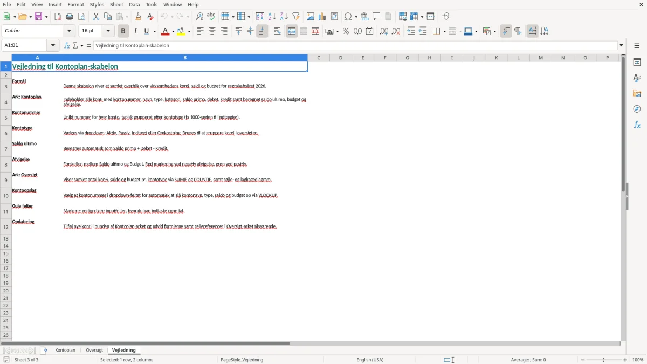Open the sidebar Styles panel
The image size is (647, 364).
(637, 78)
